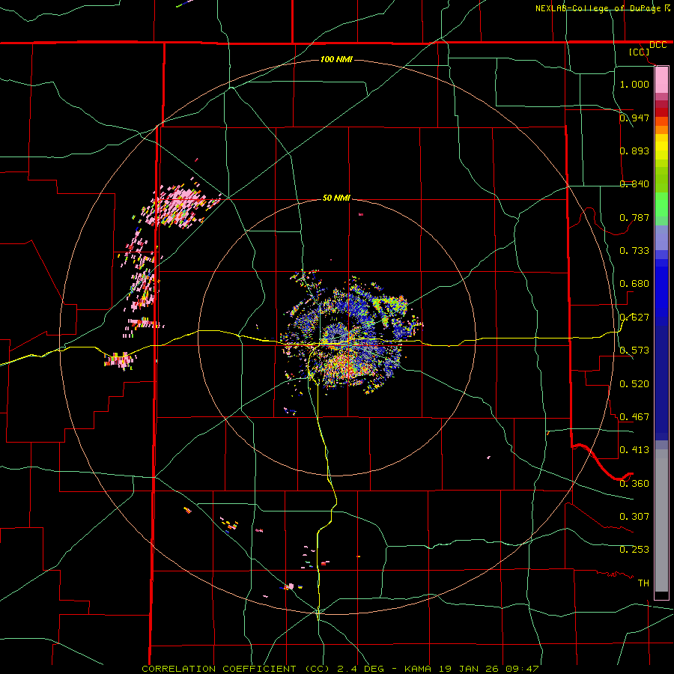Click the 0.360 legend value

(634, 484)
